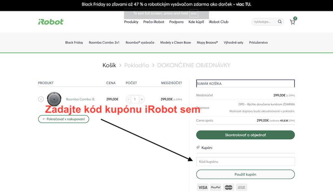Image resolution: width=333 pixels, height=193 pixels.
Task: Open the Podpora menu
Action: point(176,22)
